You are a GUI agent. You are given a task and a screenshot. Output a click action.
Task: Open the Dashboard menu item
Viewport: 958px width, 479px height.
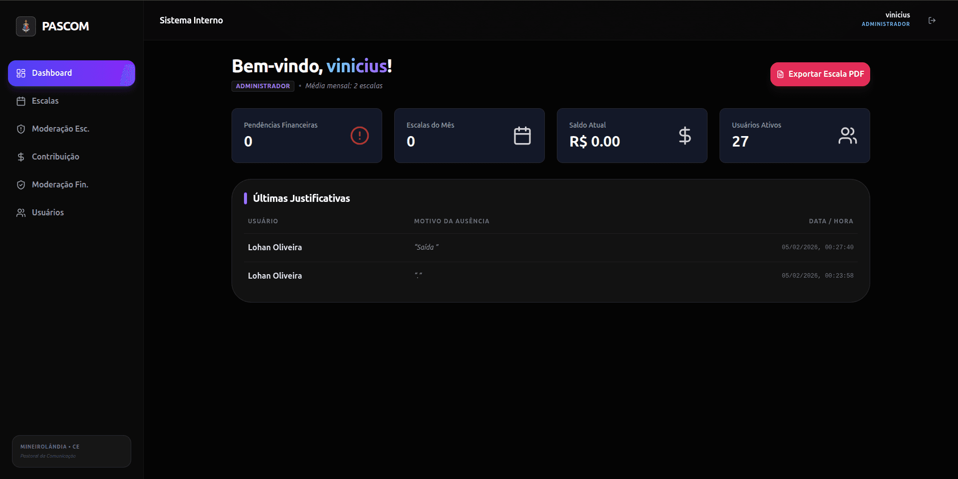pos(71,73)
